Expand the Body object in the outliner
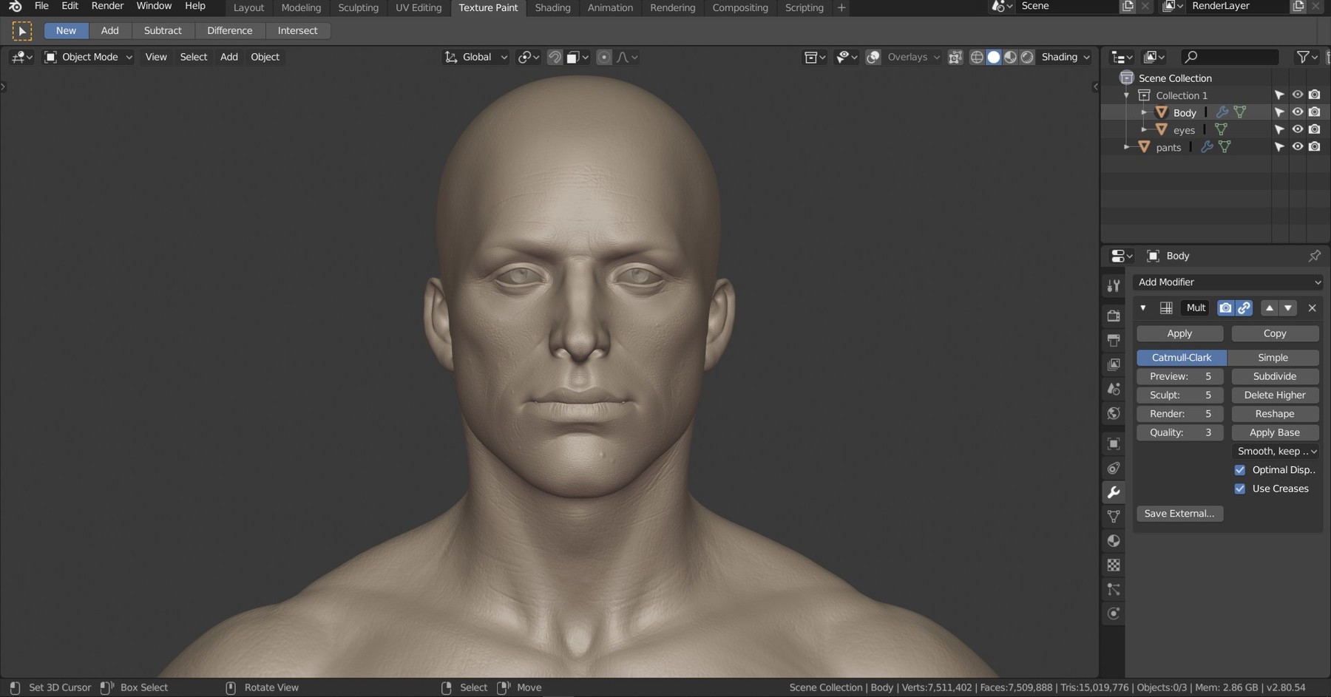The image size is (1331, 697). 1144,112
